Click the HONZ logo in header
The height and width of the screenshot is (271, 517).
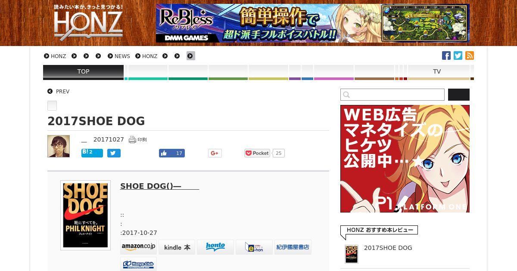tap(88, 23)
